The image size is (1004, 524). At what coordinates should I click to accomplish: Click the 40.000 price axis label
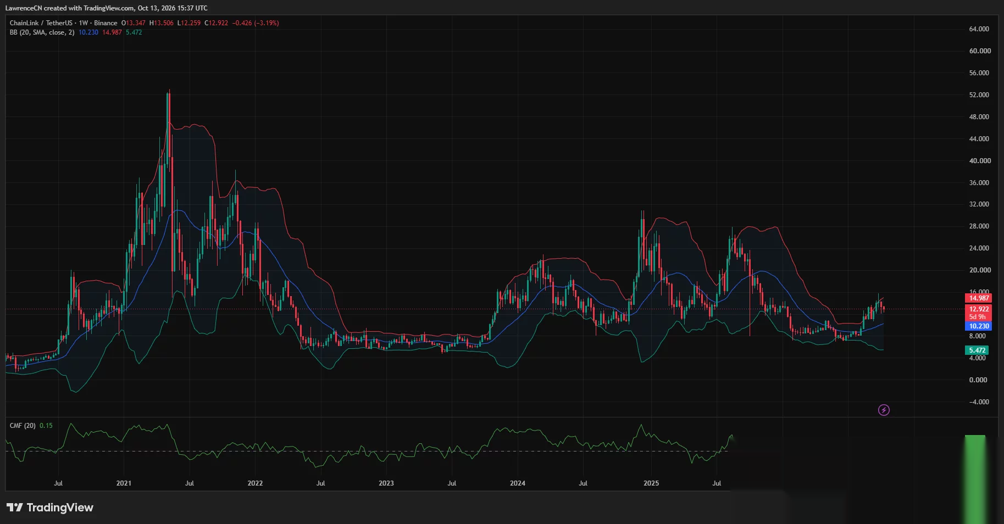[980, 161]
